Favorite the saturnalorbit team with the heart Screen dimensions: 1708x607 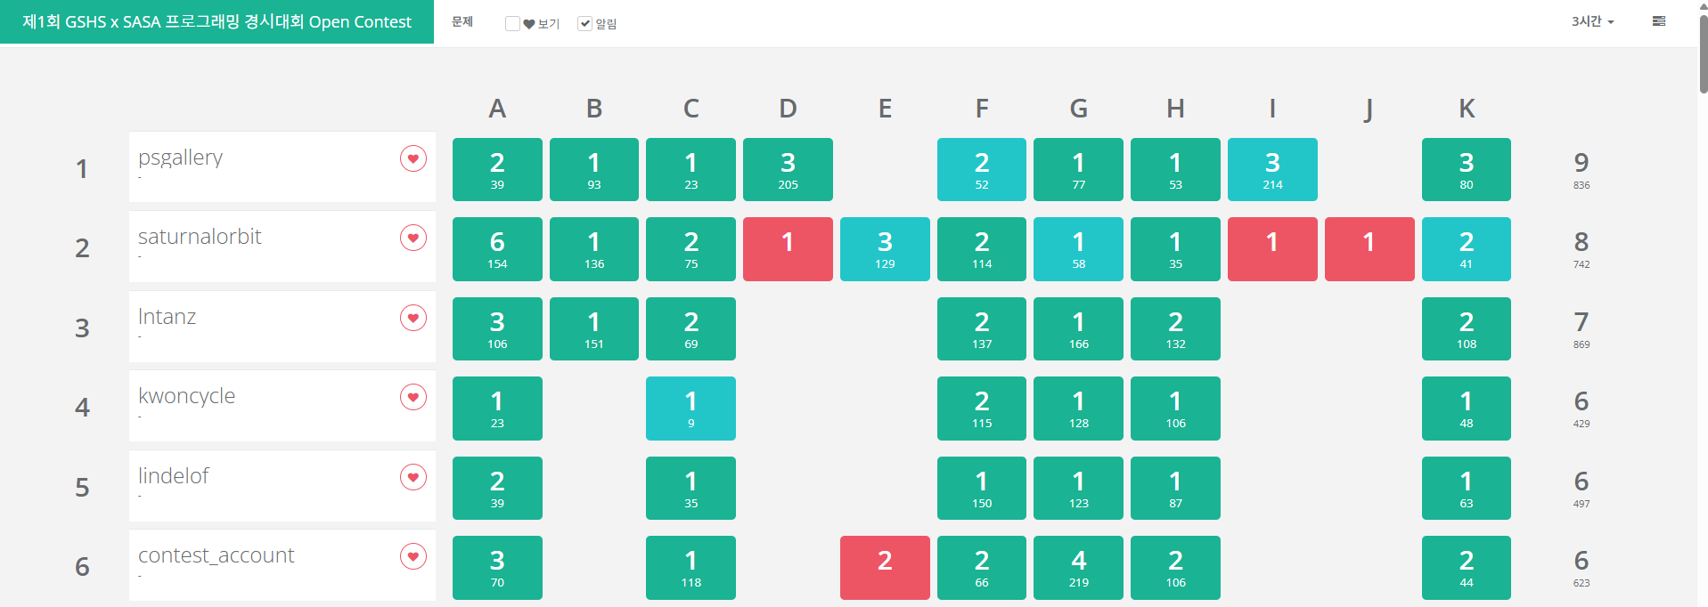pyautogui.click(x=413, y=238)
